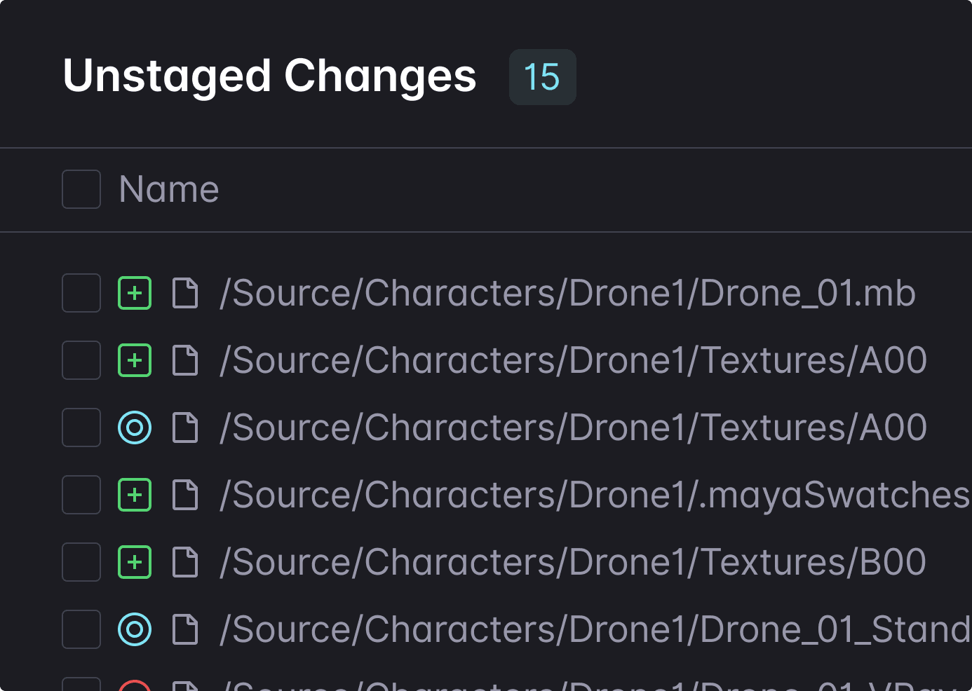Click the blue modified icon for Drone_01_Stand file
This screenshot has width=972, height=691.
pyautogui.click(x=135, y=629)
